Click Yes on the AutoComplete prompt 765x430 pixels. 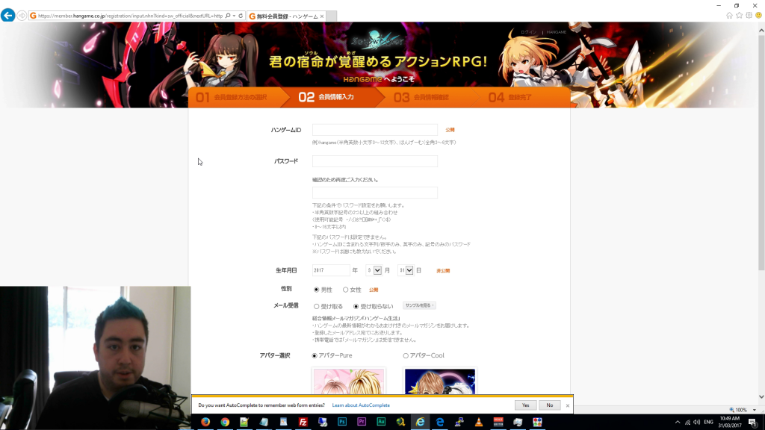pos(525,405)
